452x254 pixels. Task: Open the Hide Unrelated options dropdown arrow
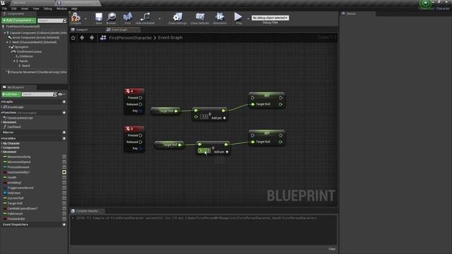pyautogui.click(x=160, y=19)
